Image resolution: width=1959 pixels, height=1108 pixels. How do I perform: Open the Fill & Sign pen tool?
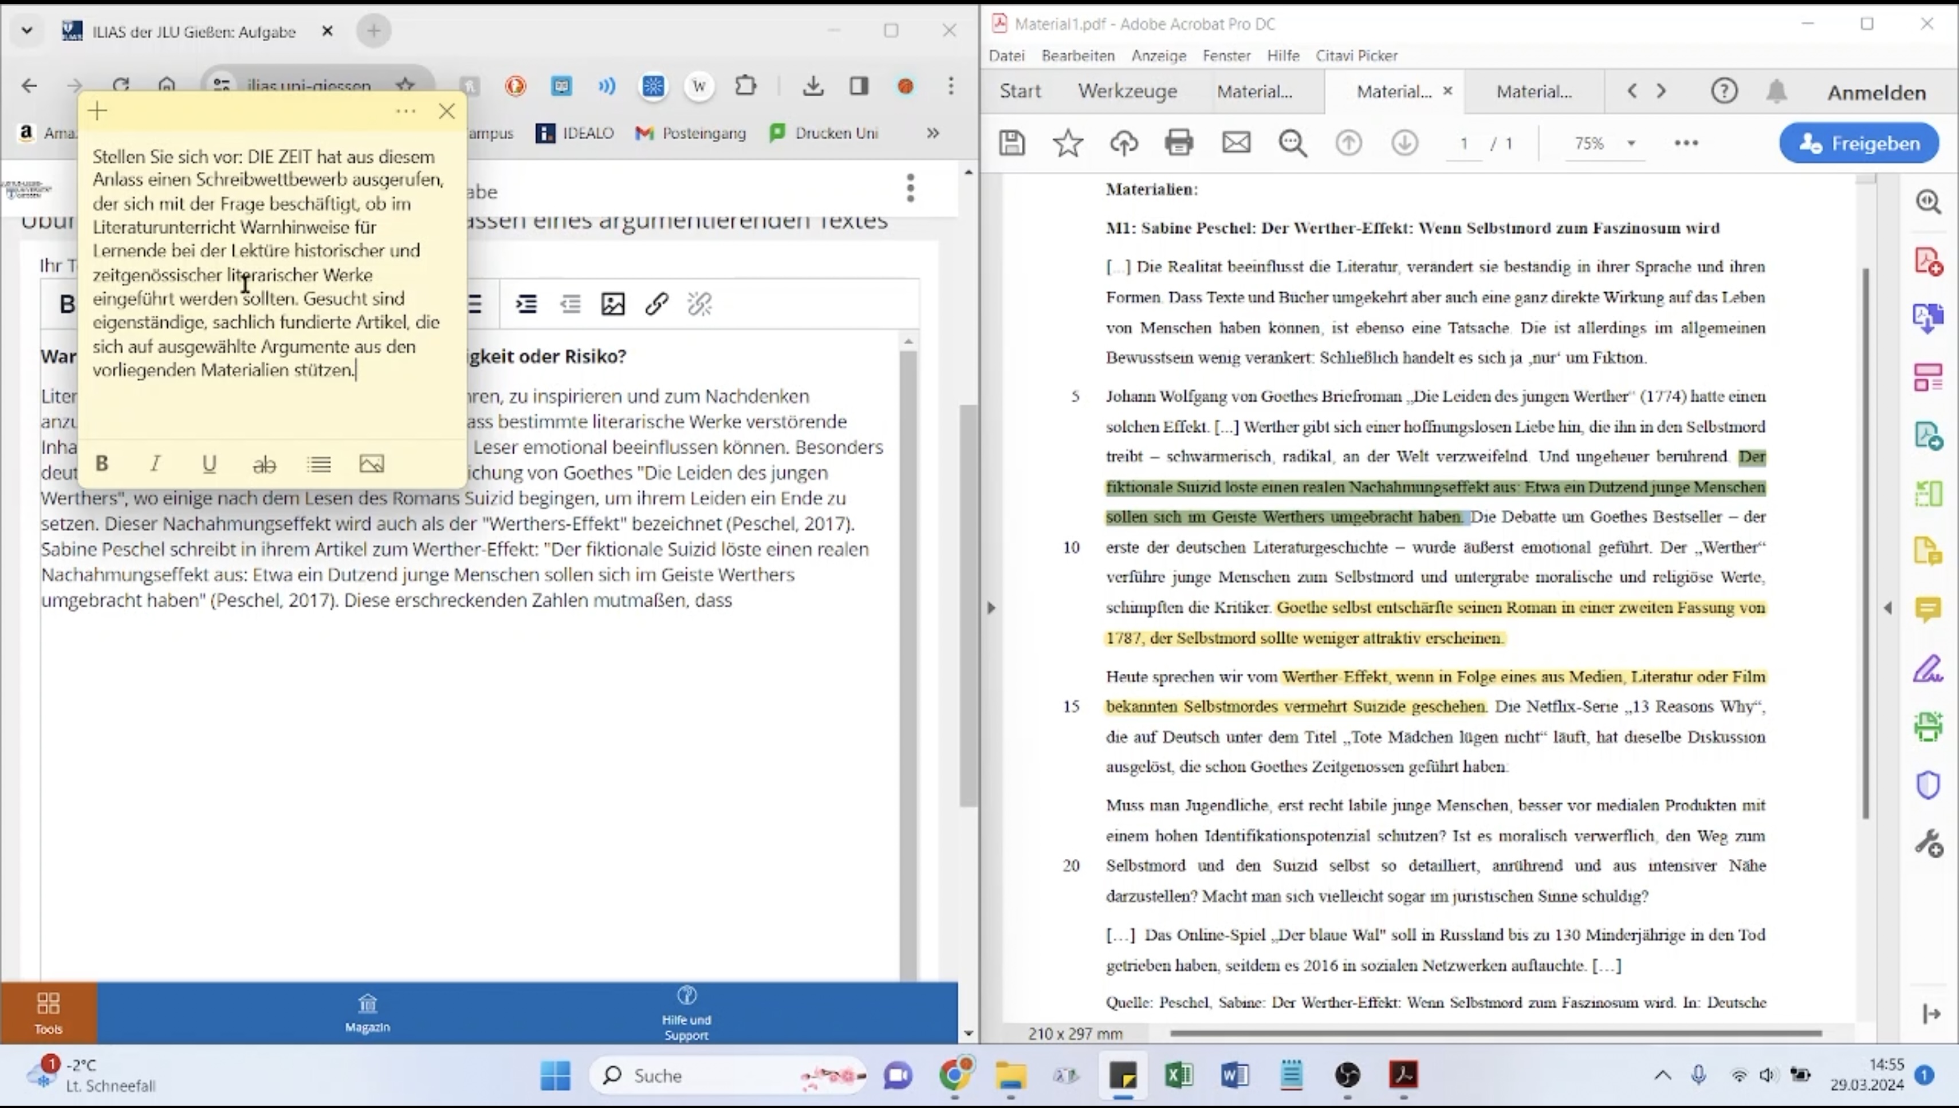coord(1928,669)
